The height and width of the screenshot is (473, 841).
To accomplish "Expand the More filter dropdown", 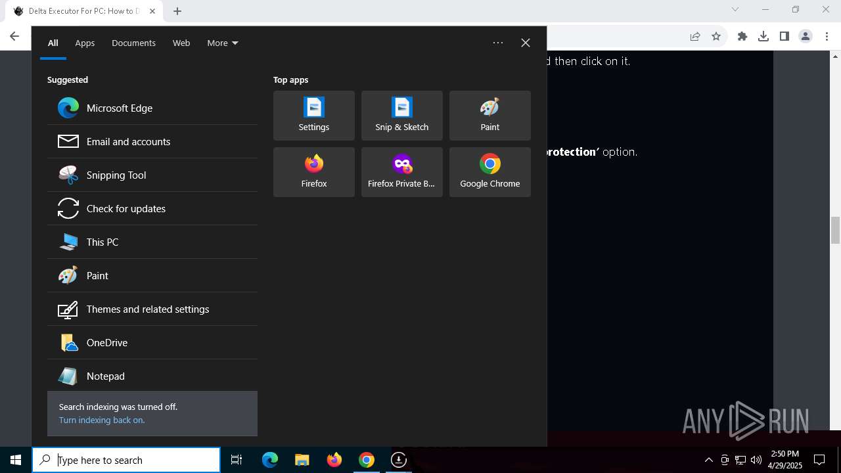I will point(223,43).
